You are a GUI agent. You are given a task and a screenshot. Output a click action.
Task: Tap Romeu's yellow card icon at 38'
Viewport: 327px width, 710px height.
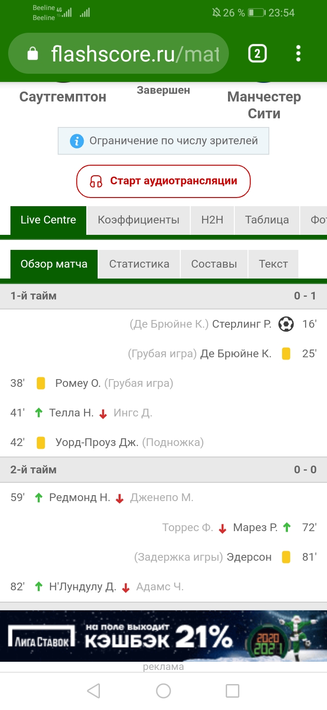(41, 383)
